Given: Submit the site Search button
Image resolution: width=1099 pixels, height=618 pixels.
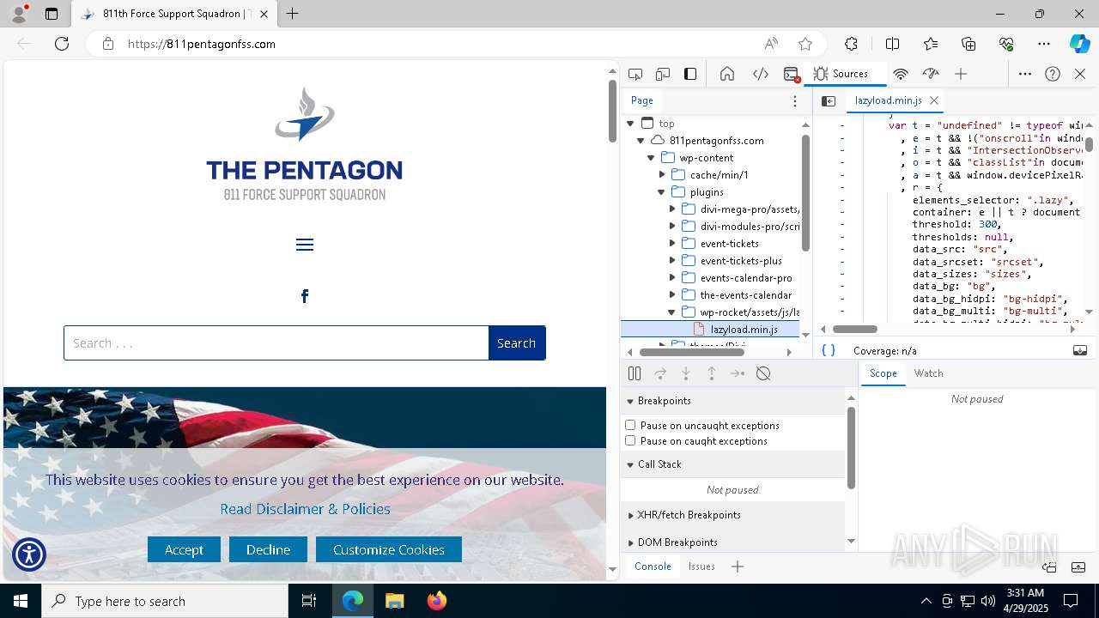Looking at the screenshot, I should 517,343.
